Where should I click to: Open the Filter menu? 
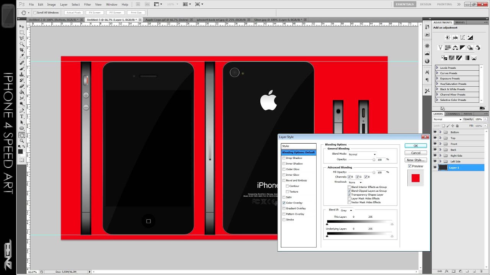point(88,4)
